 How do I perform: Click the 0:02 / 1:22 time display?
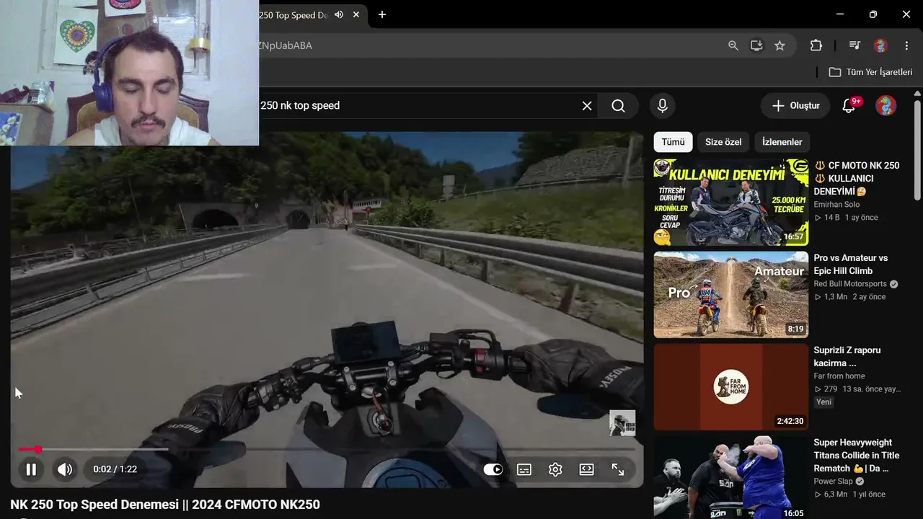pyautogui.click(x=115, y=469)
